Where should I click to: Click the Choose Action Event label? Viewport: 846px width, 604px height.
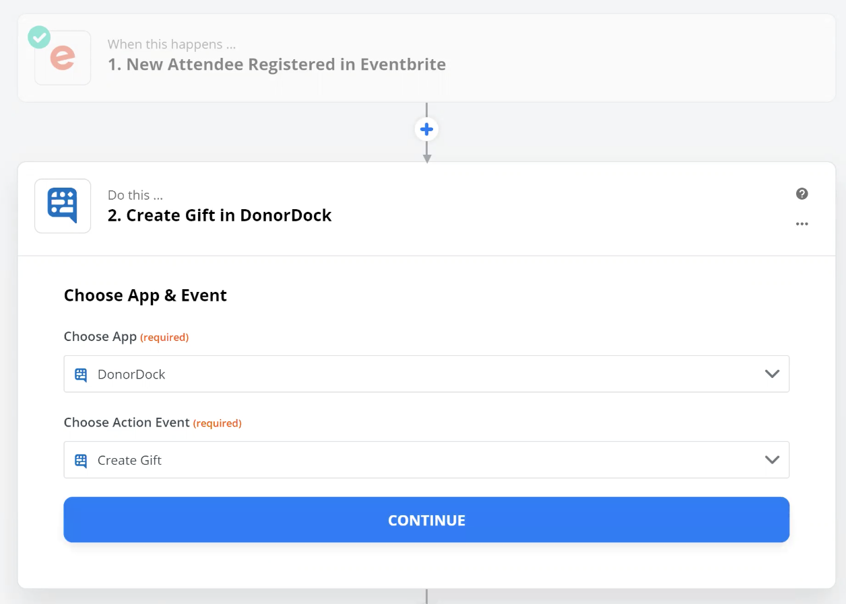coord(127,422)
